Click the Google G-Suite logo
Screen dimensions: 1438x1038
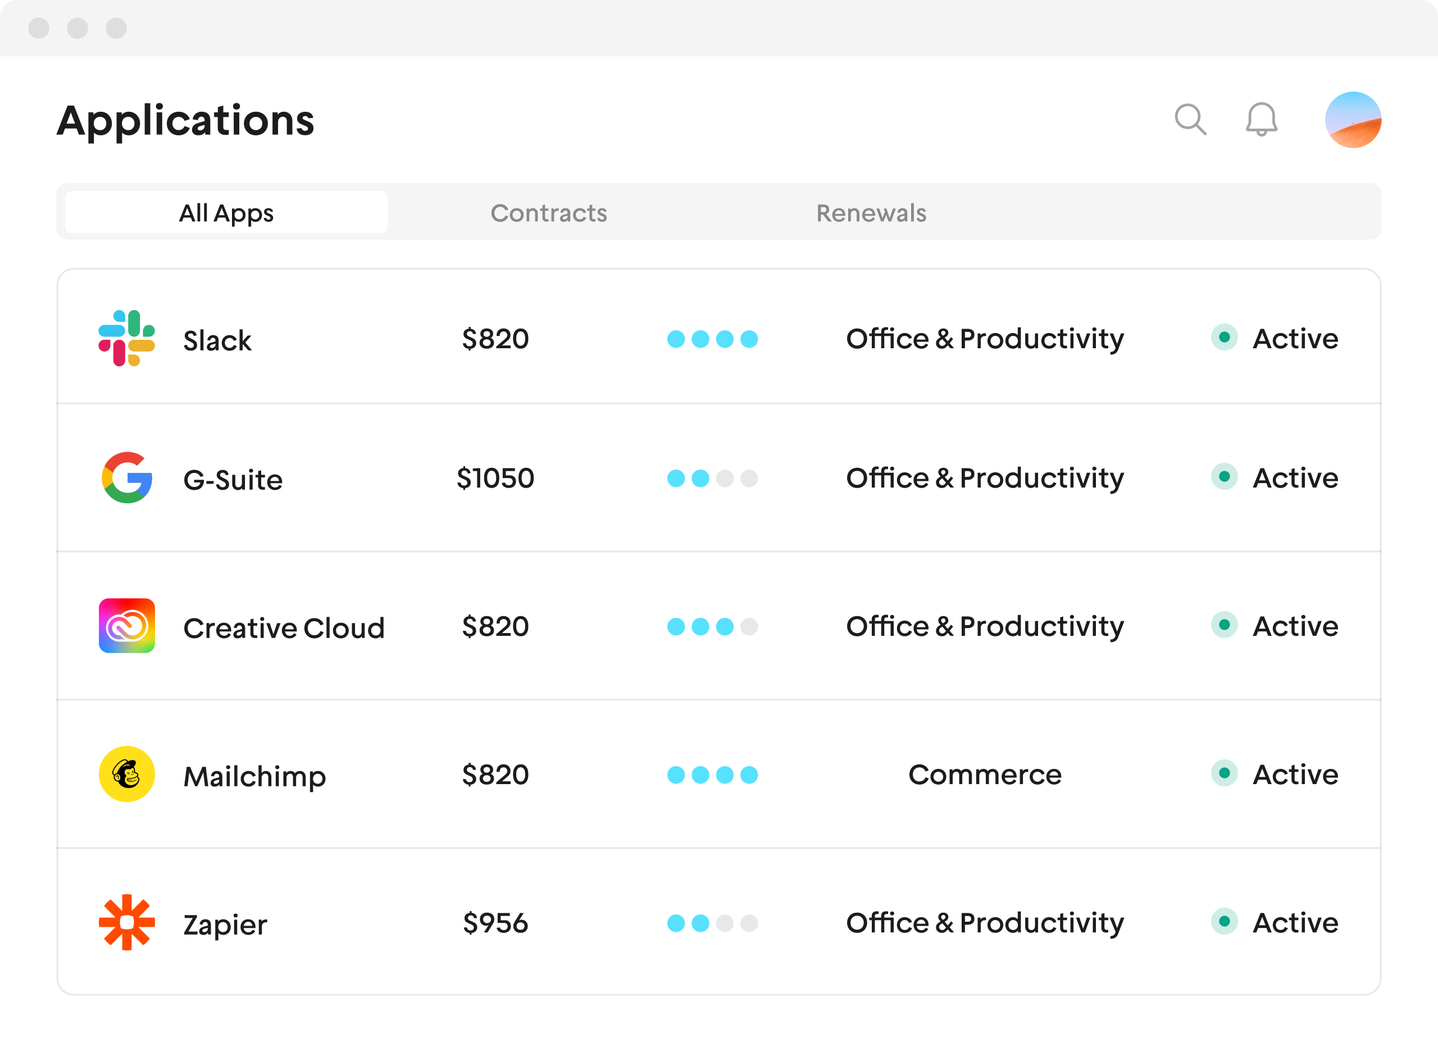(128, 477)
